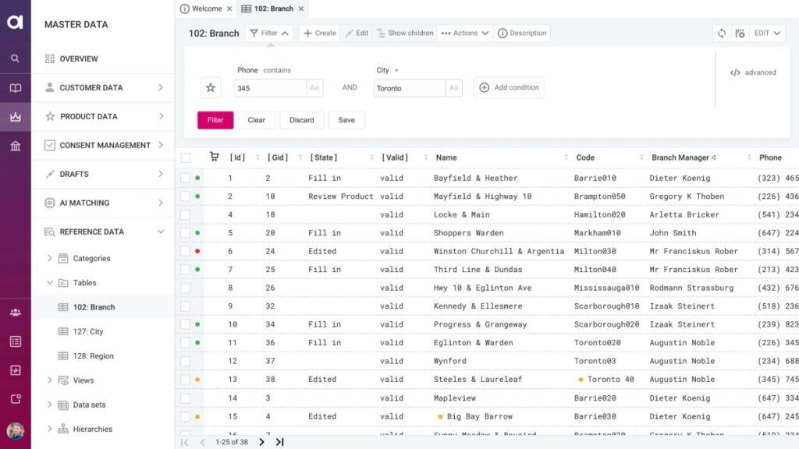
Task: Switch to the Welcome tab
Action: tap(201, 9)
